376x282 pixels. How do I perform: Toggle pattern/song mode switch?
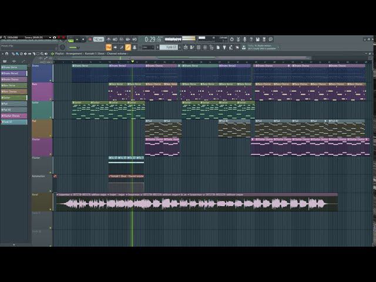[x=70, y=40]
